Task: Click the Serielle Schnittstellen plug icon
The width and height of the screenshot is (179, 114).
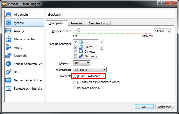Action: coord(8,64)
